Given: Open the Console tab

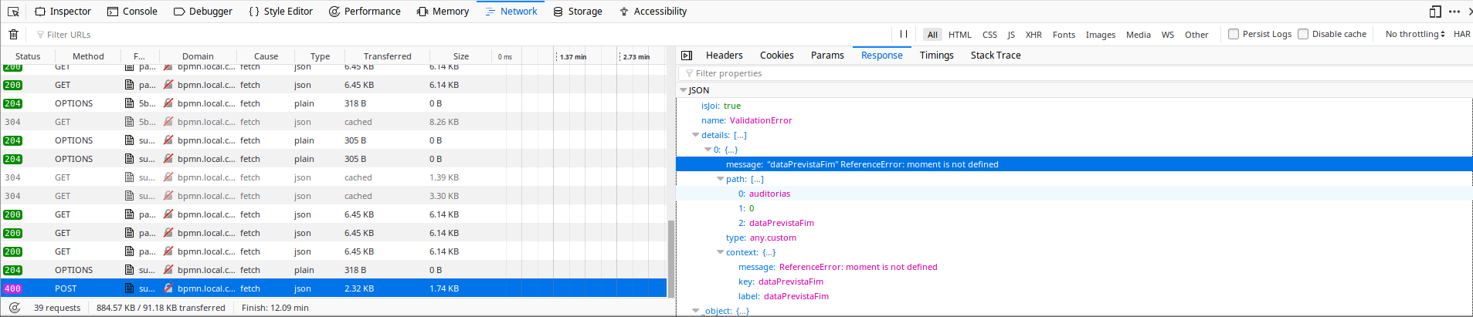Looking at the screenshot, I should pos(132,12).
